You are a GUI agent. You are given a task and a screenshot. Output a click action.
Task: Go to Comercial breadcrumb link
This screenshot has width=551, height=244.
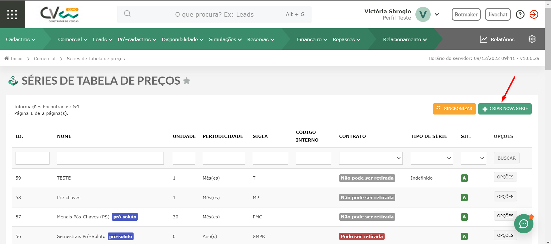click(x=45, y=58)
